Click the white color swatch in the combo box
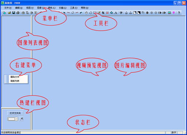 pos(12,119)
